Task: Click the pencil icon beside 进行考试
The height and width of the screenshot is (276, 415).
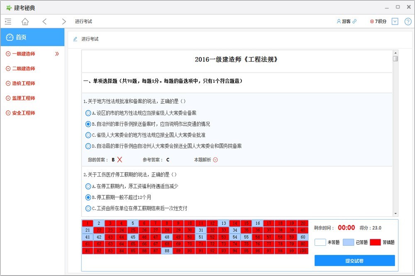Action: [x=75, y=39]
